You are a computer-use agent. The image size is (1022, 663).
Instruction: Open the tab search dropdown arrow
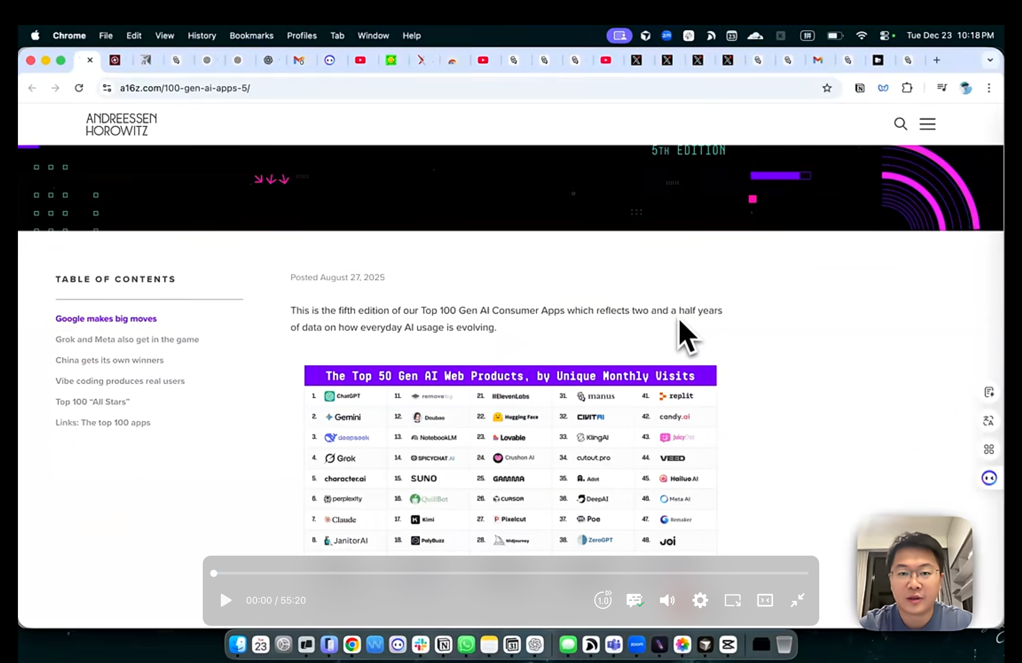pyautogui.click(x=990, y=60)
